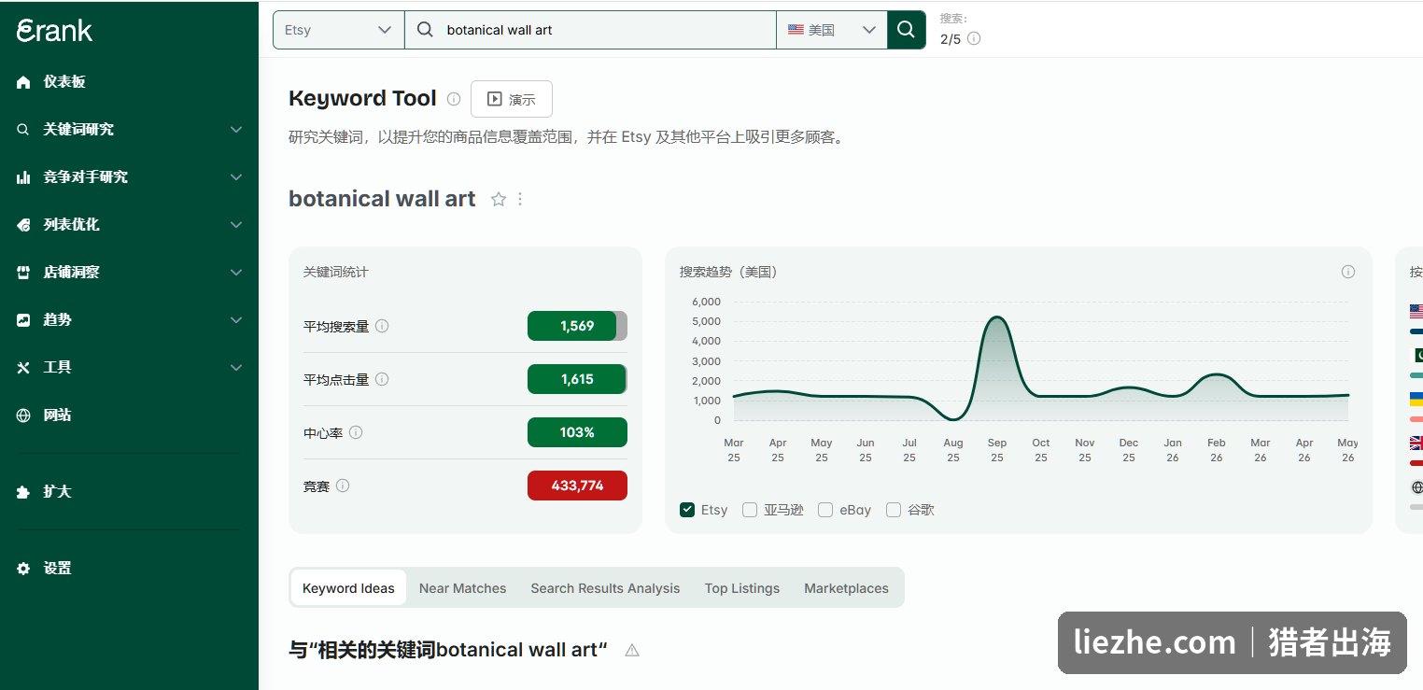Click the home icon beside 仪表板
The height and width of the screenshot is (690, 1423).
pos(23,82)
